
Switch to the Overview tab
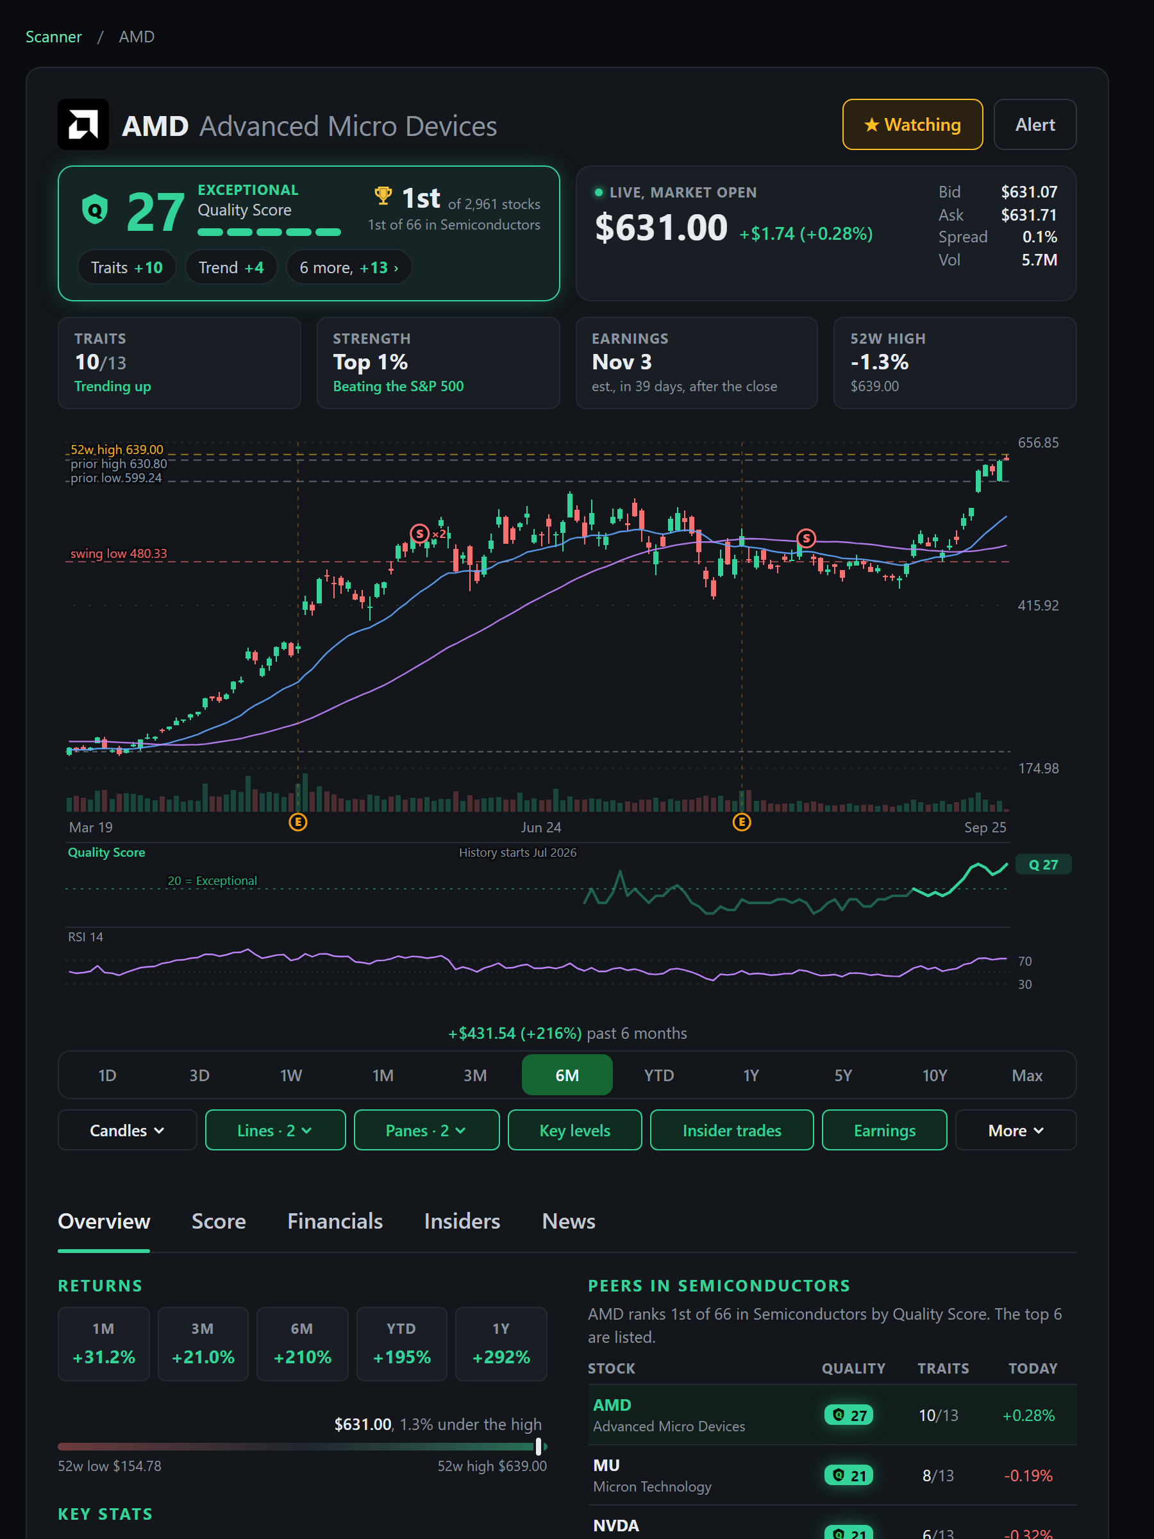104,1221
